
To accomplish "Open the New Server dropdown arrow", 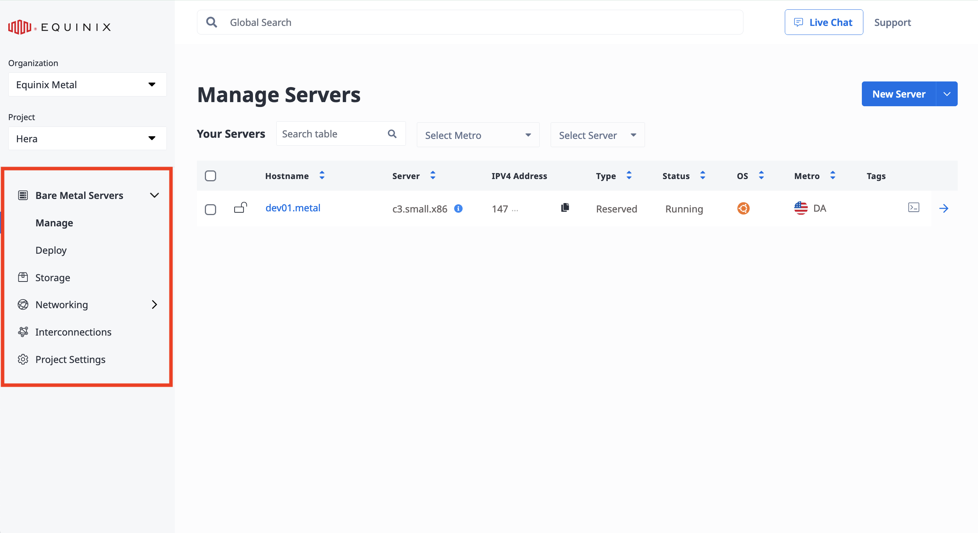I will point(947,94).
